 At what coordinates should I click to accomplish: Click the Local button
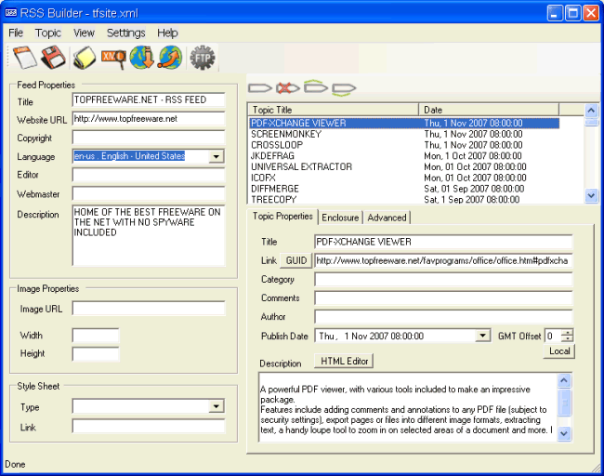tap(559, 351)
